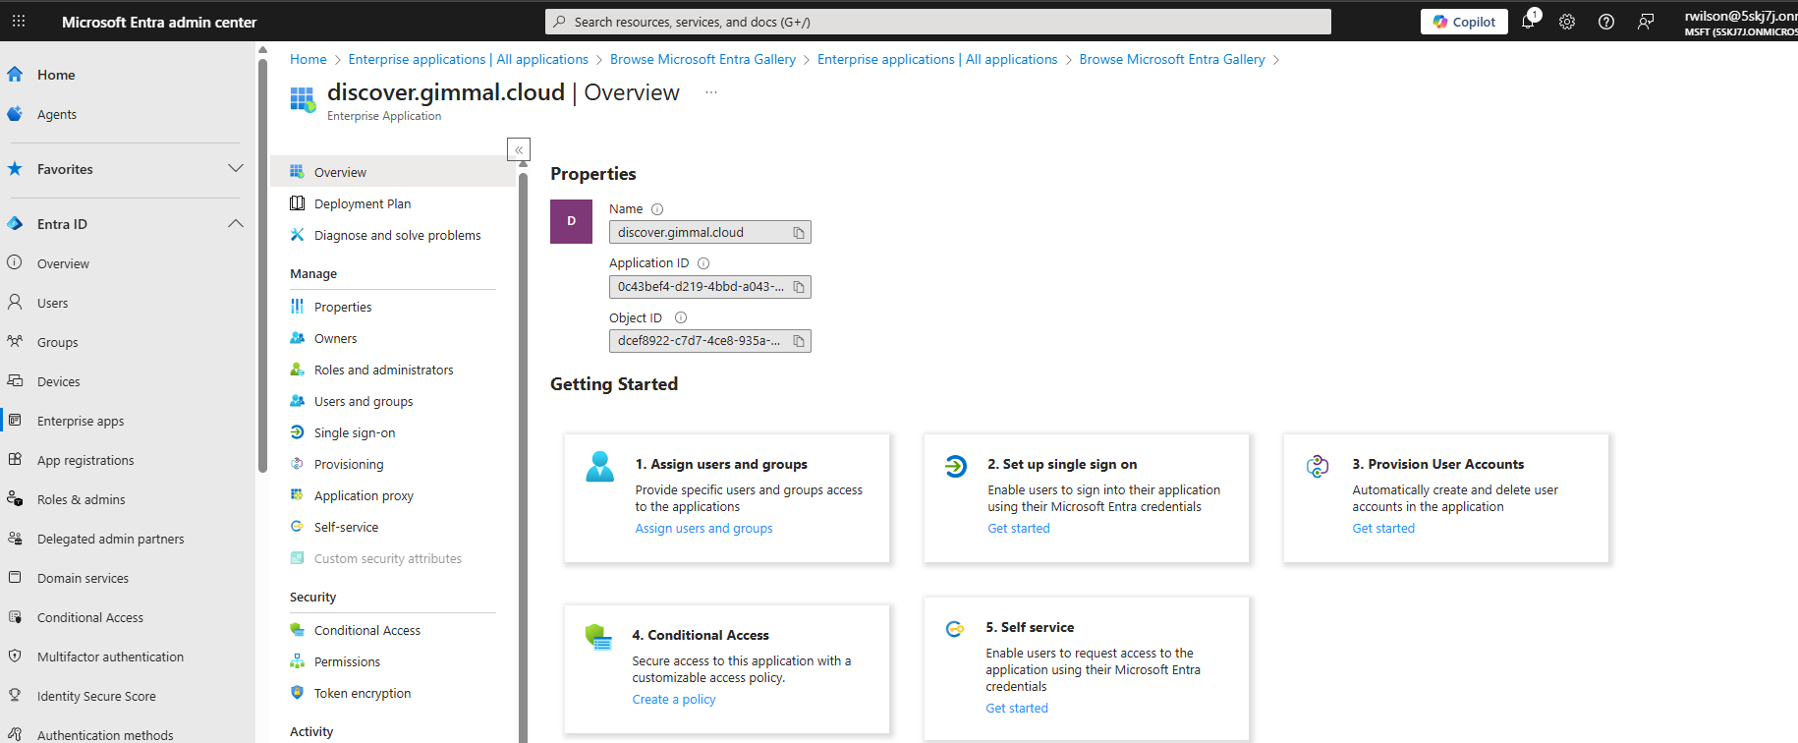The width and height of the screenshot is (1798, 743).
Task: Click the help question mark icon
Action: [1606, 22]
